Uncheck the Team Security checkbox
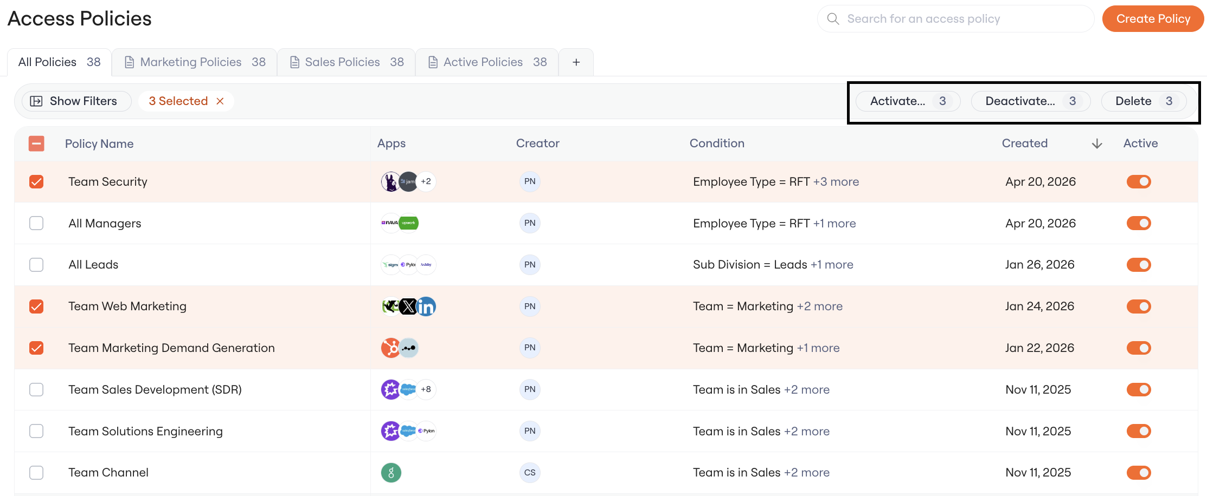The width and height of the screenshot is (1207, 496). coord(36,181)
